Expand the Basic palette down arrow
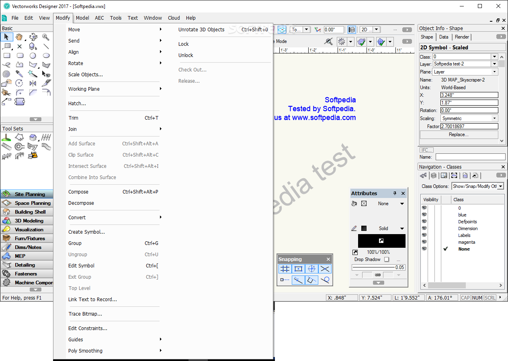 point(35,119)
